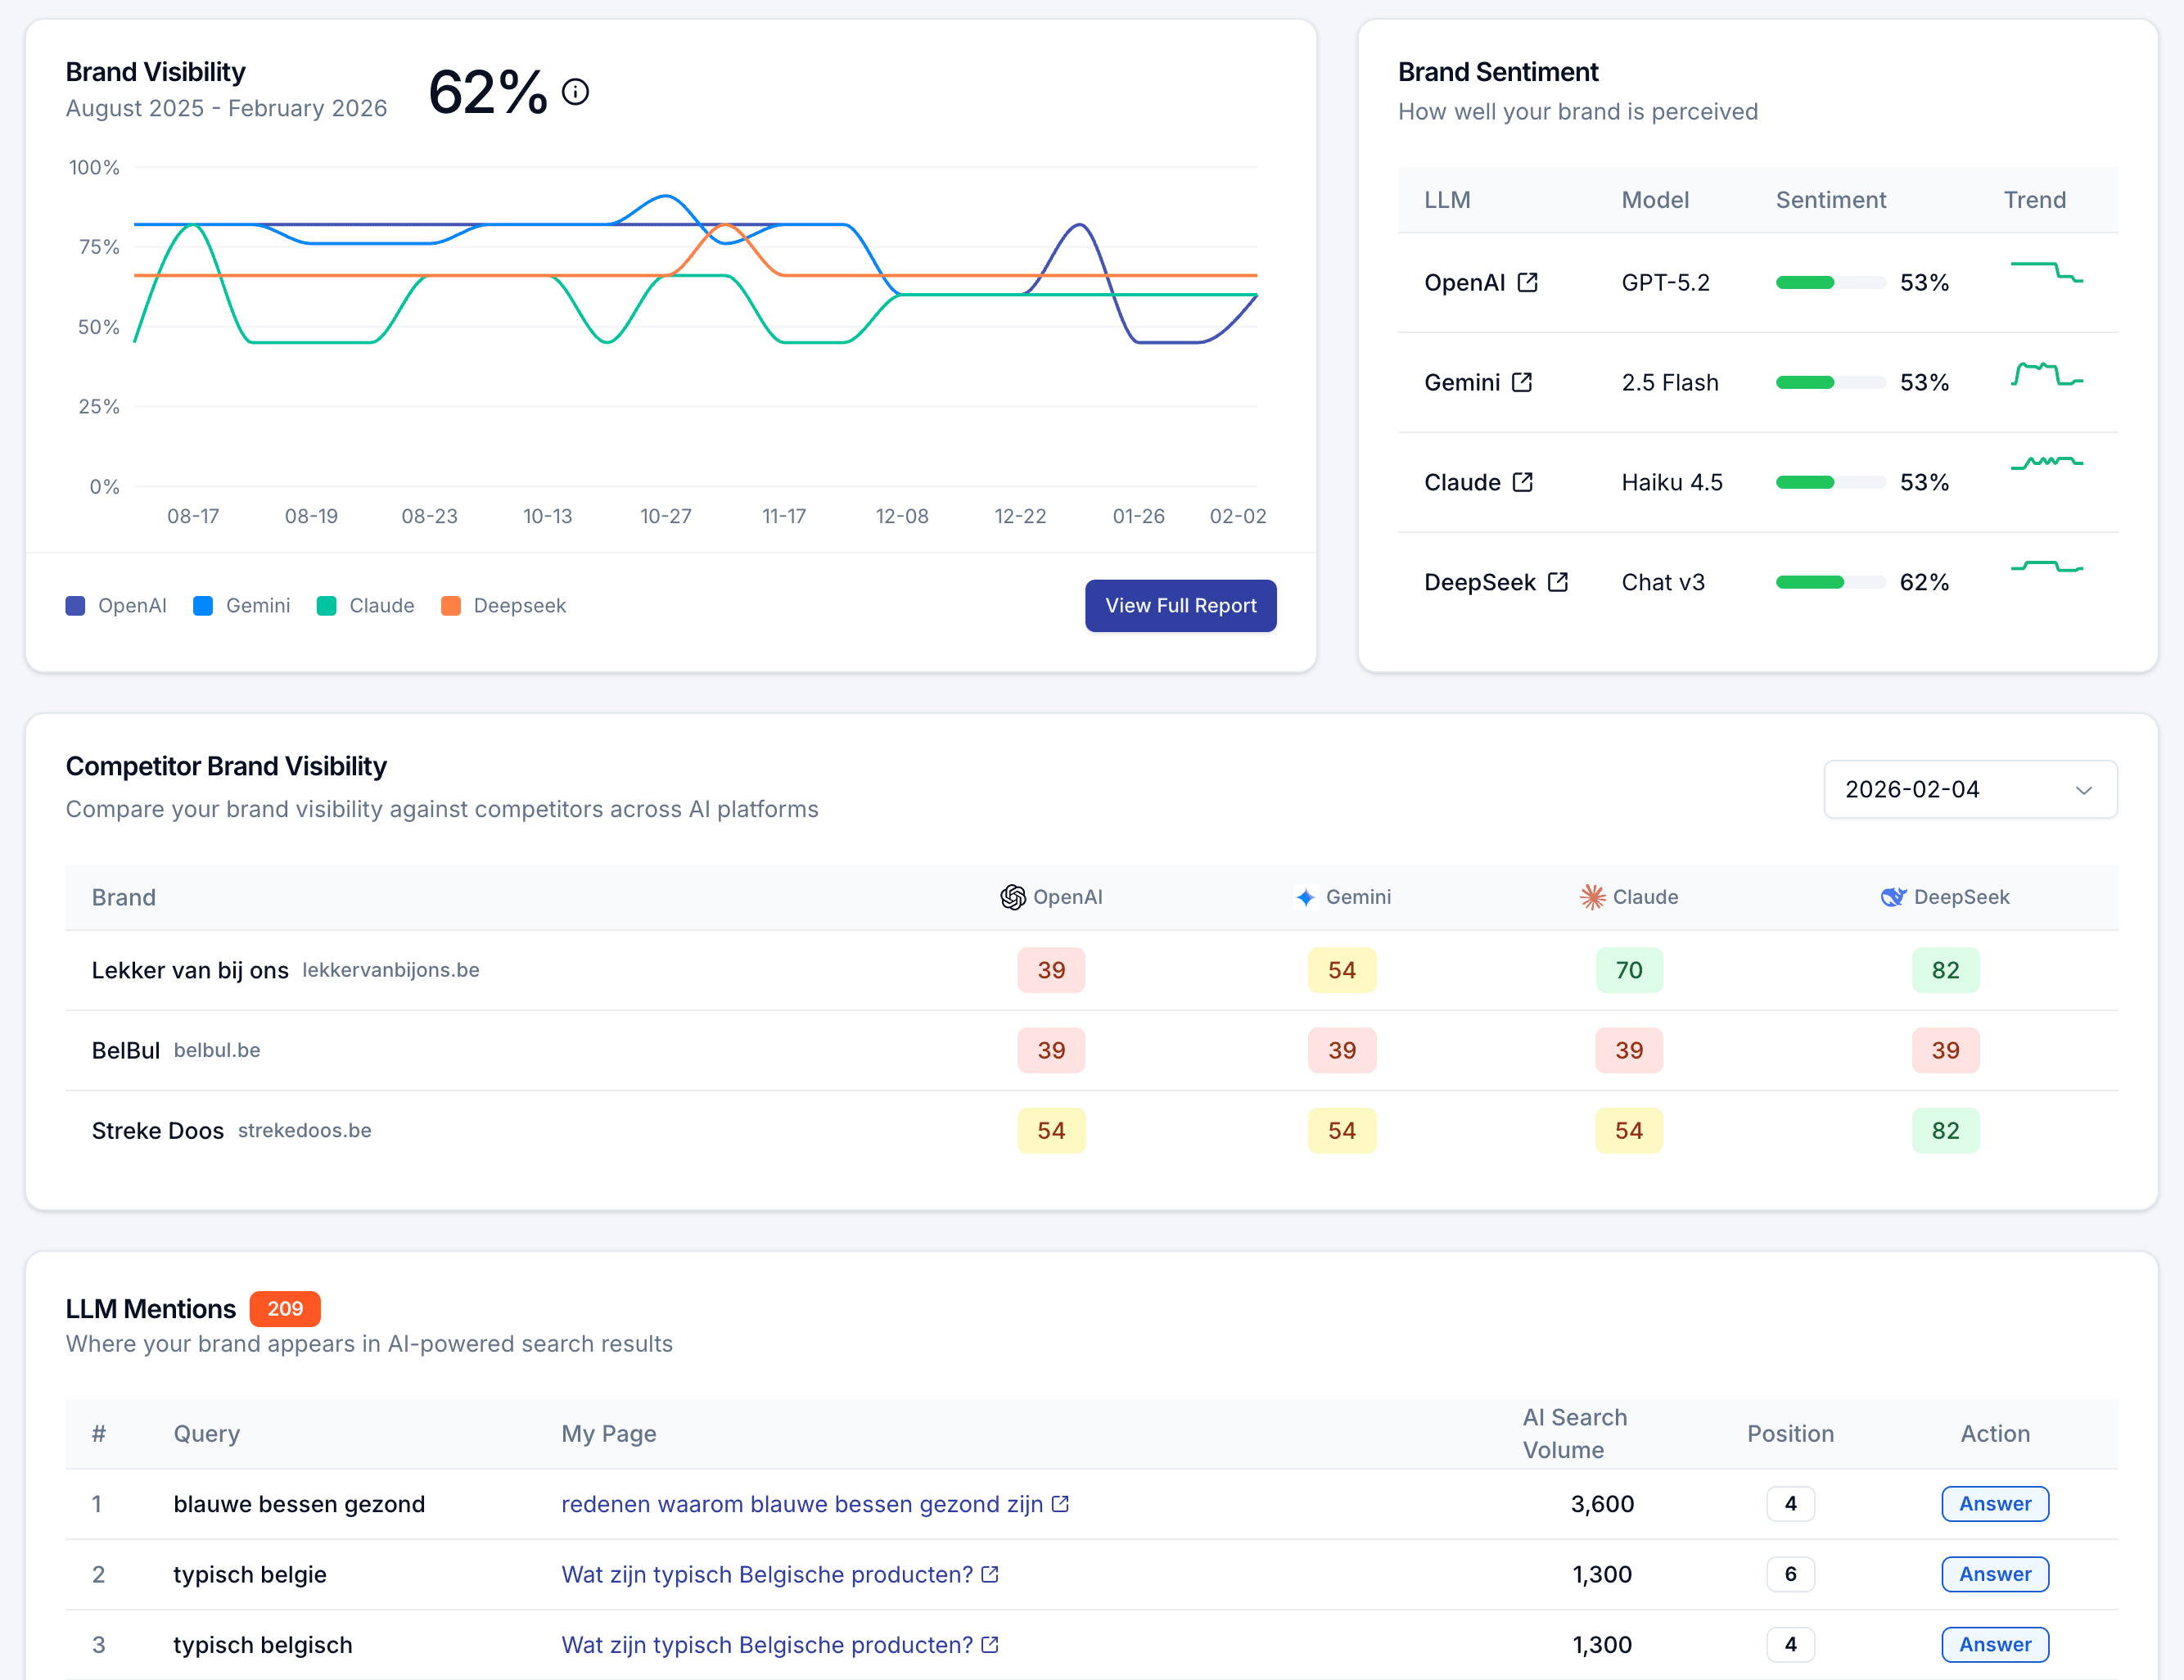Click the DeepSeek whale logo in table header
This screenshot has width=2184, height=1680.
click(x=1893, y=897)
